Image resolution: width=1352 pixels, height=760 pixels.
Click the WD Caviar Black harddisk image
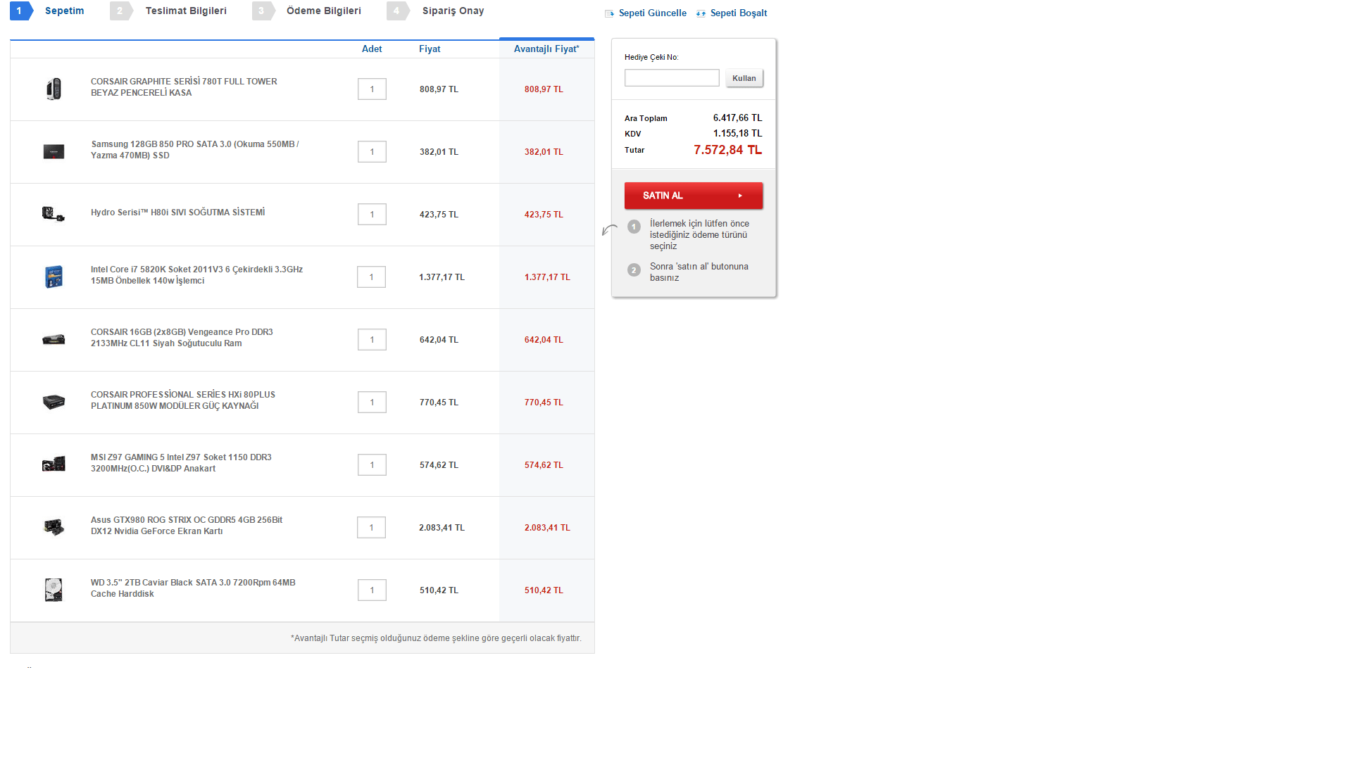54,590
